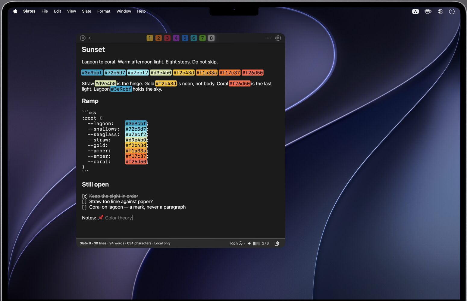Click the '--shallows:' variable name
This screenshot has height=301, width=467.
coord(104,129)
